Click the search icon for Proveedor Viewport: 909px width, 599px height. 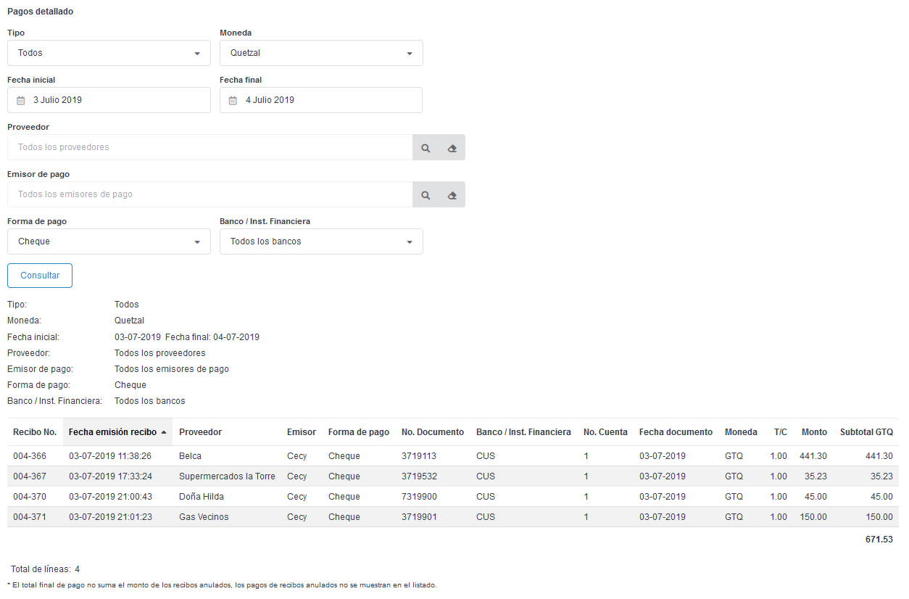tap(426, 148)
